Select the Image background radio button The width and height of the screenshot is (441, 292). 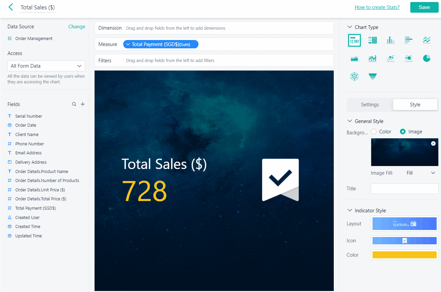pyautogui.click(x=403, y=132)
